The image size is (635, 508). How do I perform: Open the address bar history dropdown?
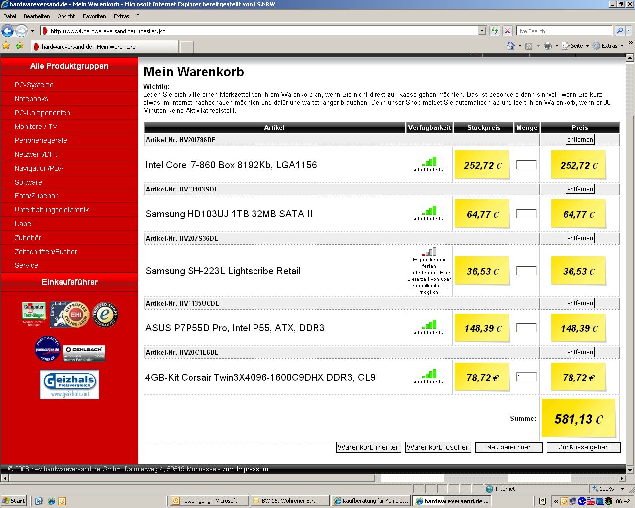[x=482, y=31]
